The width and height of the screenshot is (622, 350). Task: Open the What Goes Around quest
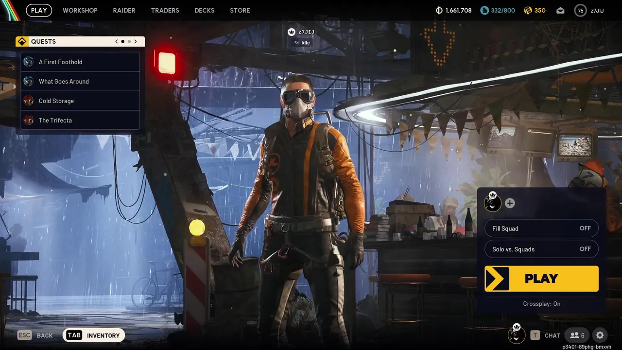tap(80, 81)
